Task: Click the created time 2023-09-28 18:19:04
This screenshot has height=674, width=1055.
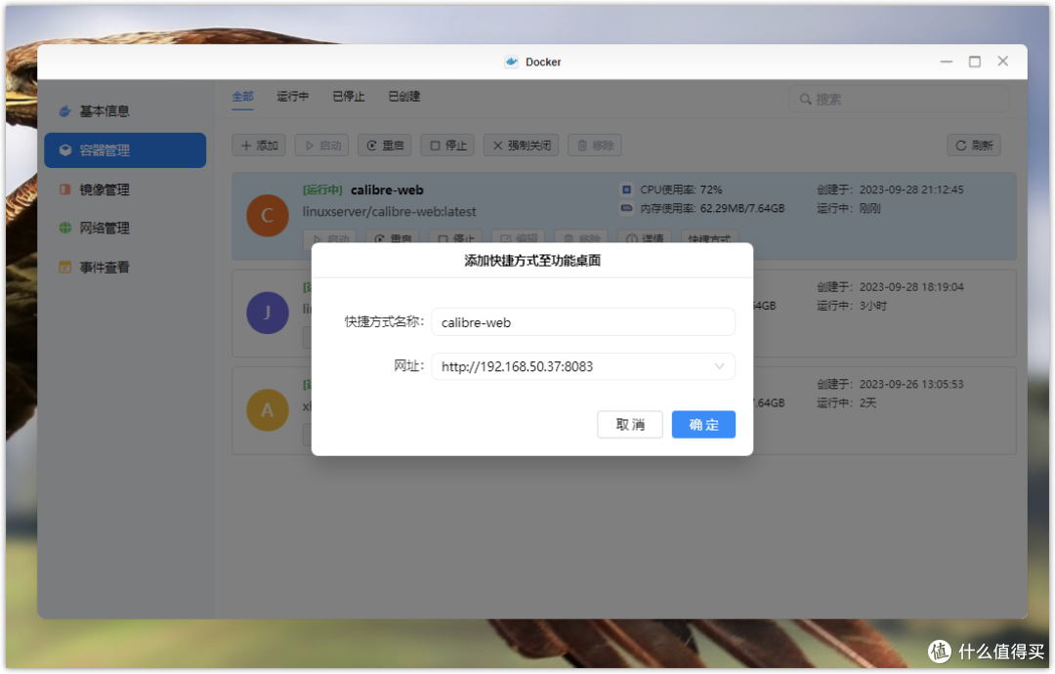Action: click(911, 286)
